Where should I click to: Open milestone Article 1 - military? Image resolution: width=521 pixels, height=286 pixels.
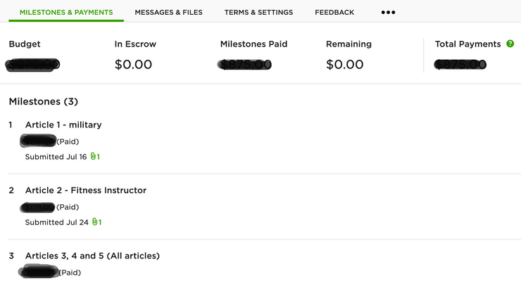click(x=63, y=125)
